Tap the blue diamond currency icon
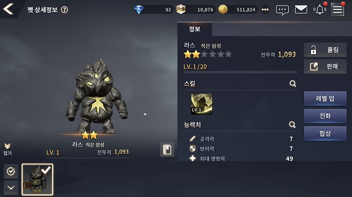The height and width of the screenshot is (197, 352). pos(139,10)
